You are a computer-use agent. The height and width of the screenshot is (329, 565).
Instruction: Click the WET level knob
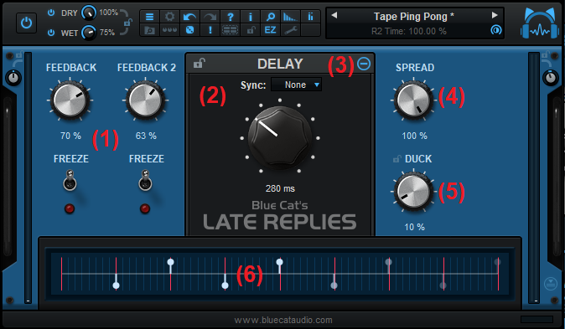pyautogui.click(x=88, y=33)
